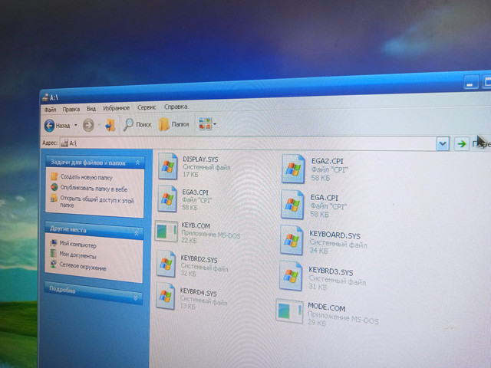The height and width of the screenshot is (368, 491).
Task: Open the Сервис menu
Action: click(x=147, y=107)
